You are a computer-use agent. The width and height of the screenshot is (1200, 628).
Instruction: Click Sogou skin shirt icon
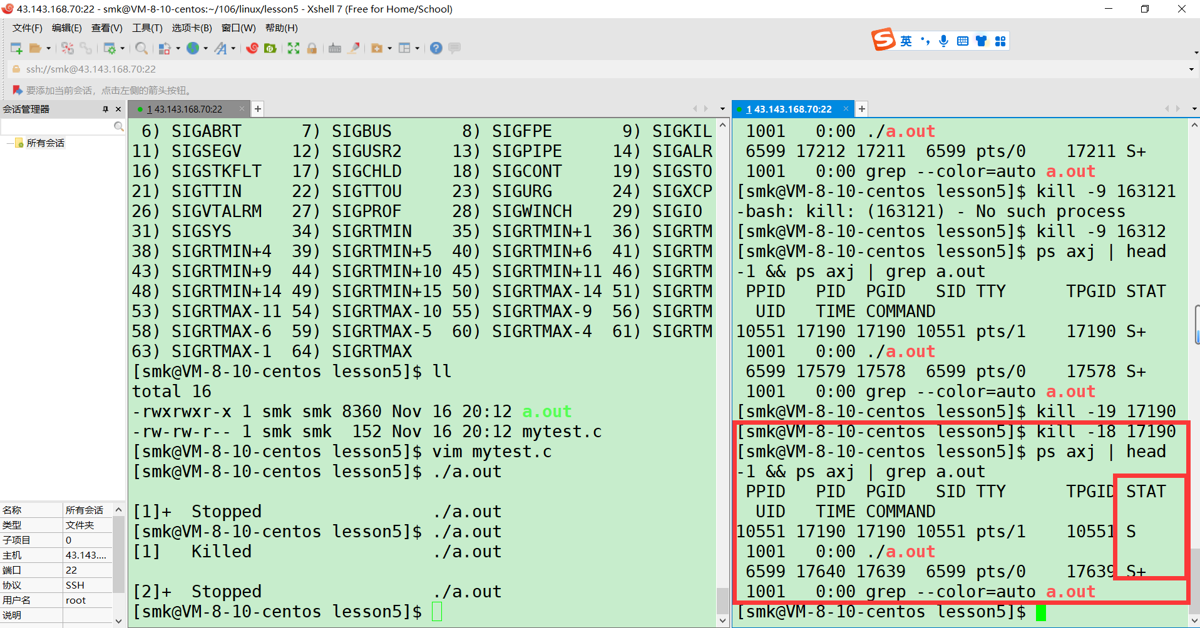(x=982, y=41)
